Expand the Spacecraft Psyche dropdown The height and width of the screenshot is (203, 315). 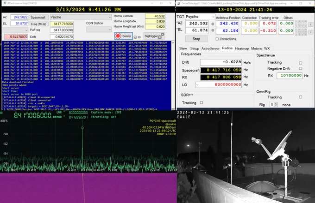(x=80, y=17)
